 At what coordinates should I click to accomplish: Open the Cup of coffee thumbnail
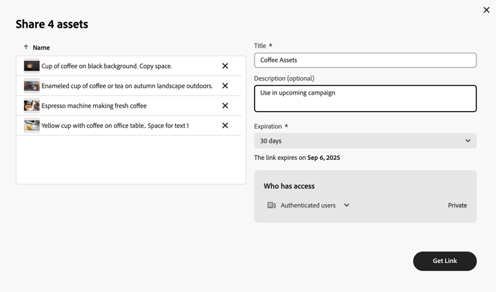tap(32, 66)
